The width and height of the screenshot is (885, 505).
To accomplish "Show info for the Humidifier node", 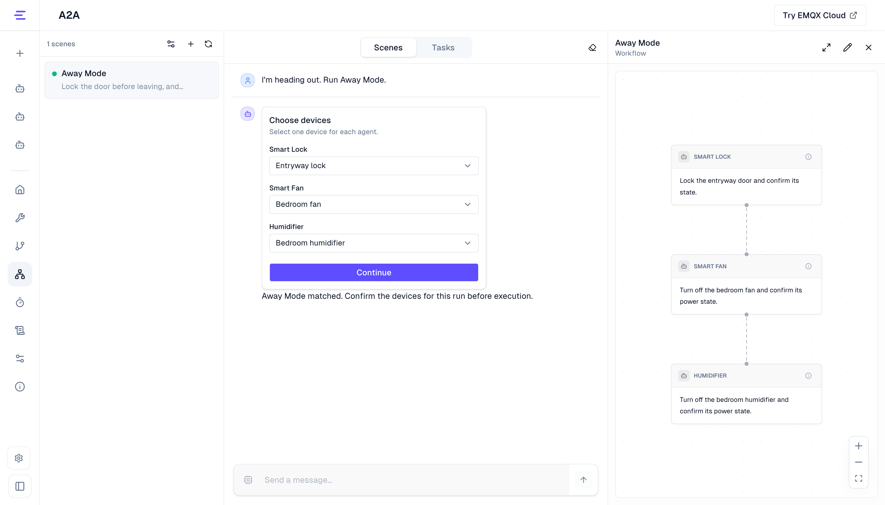I will pos(808,376).
